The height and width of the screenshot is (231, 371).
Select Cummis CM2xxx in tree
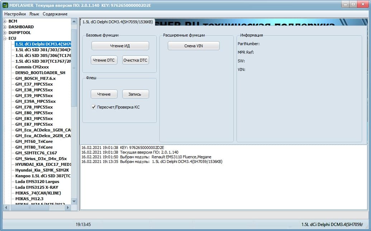(32, 67)
